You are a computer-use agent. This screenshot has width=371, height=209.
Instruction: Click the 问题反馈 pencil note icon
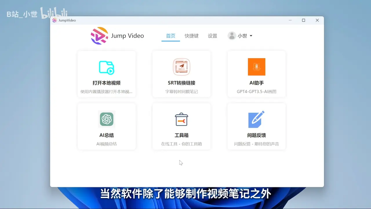257,119
